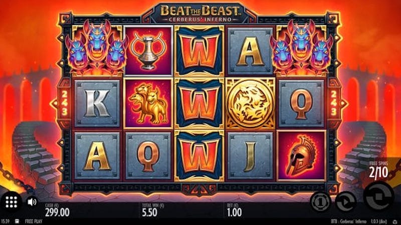Click the Bet amount 1.00 display
The image size is (401, 225).
tap(234, 210)
